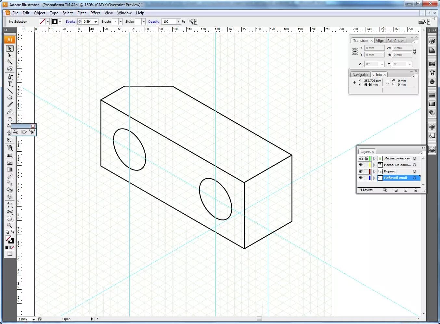Select the Blend tool
This screenshot has height=324, width=440.
pyautogui.click(x=9, y=183)
